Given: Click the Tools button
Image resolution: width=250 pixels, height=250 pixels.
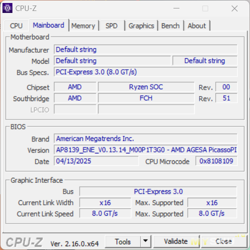Looking at the screenshot, I should click(x=123, y=242).
